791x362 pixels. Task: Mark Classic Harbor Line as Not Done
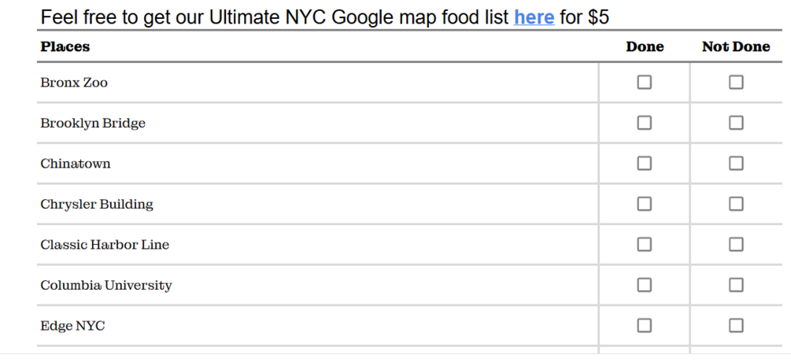[x=736, y=245]
